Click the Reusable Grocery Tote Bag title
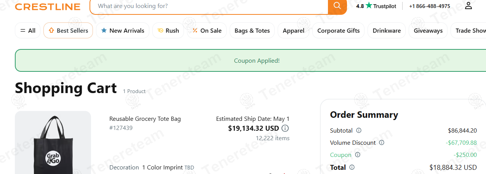 [145, 119]
